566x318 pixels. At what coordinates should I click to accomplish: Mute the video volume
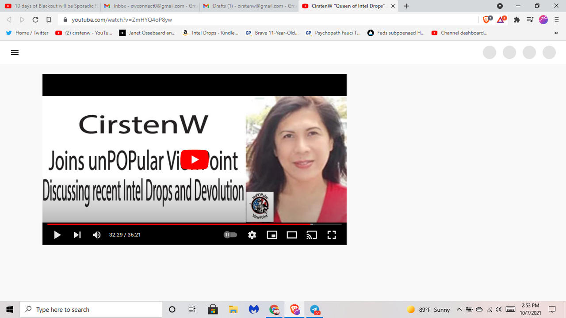click(x=97, y=235)
